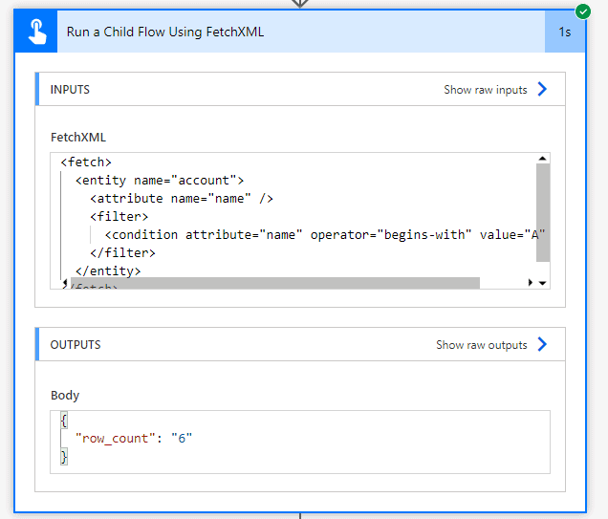The image size is (608, 519).
Task: Open the Show raw outputs link
Action: (481, 345)
